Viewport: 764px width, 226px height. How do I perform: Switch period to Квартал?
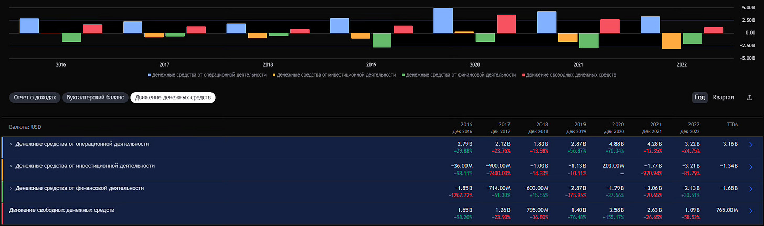coord(723,98)
